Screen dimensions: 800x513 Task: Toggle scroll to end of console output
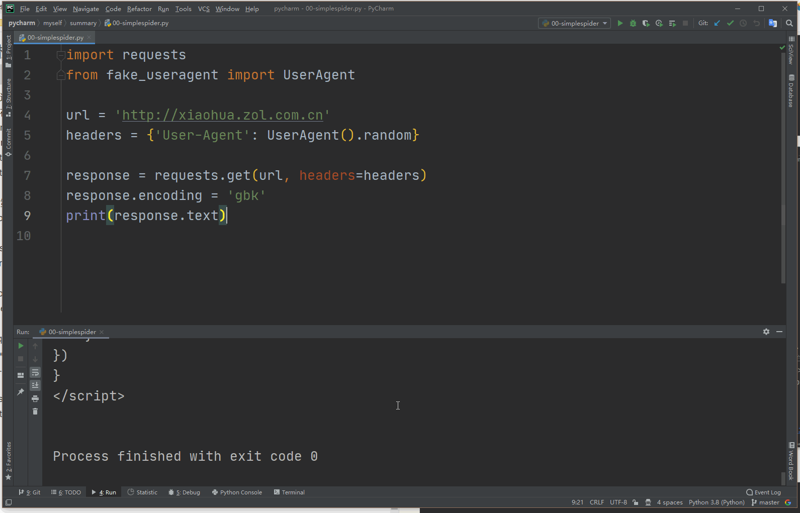point(35,385)
